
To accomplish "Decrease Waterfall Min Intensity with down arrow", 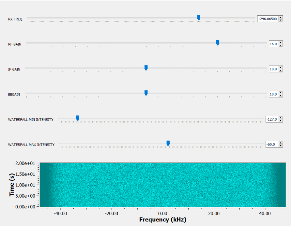I will click(281, 121).
